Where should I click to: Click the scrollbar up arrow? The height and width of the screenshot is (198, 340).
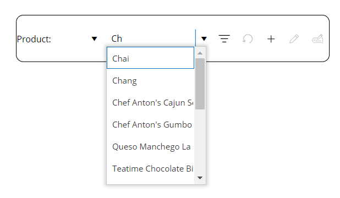tap(200, 53)
